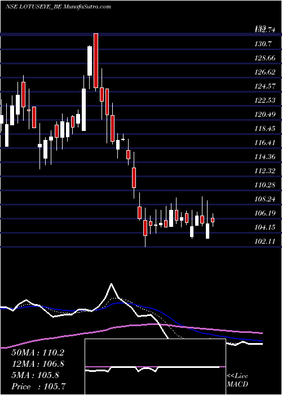This screenshot has height=395, width=282.
Task: Click the NSE LOTUSEYE_BE MunafaSutra.com title
Action: [58, 7]
